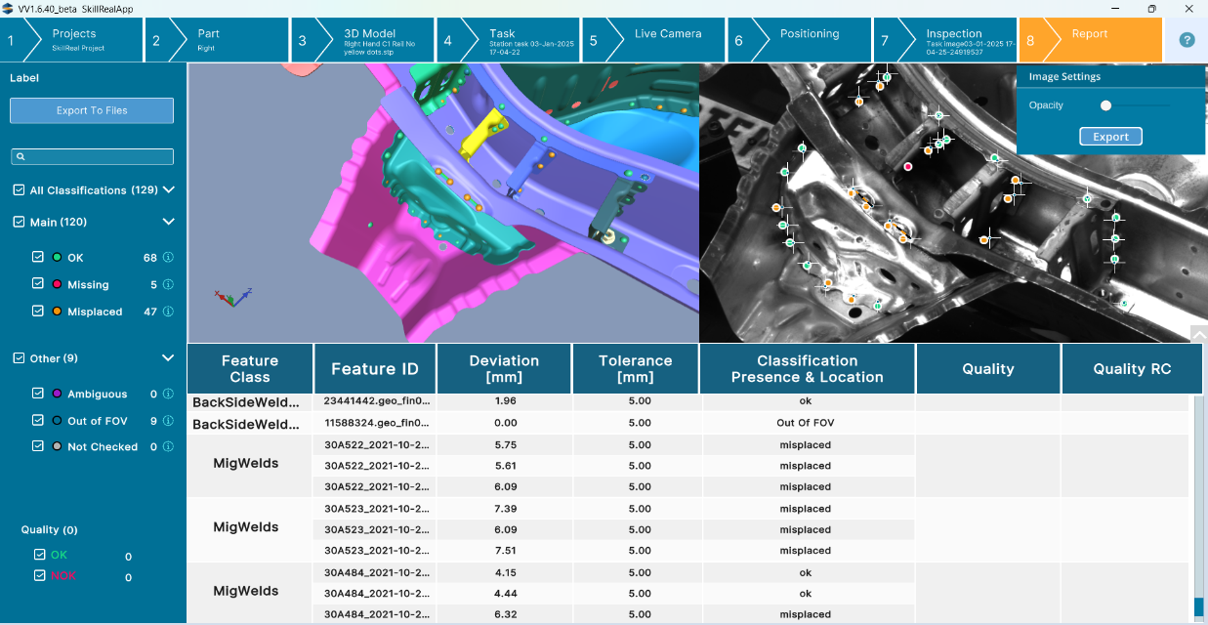This screenshot has height=625, width=1208.
Task: Open help via the question mark icon
Action: point(1186,38)
